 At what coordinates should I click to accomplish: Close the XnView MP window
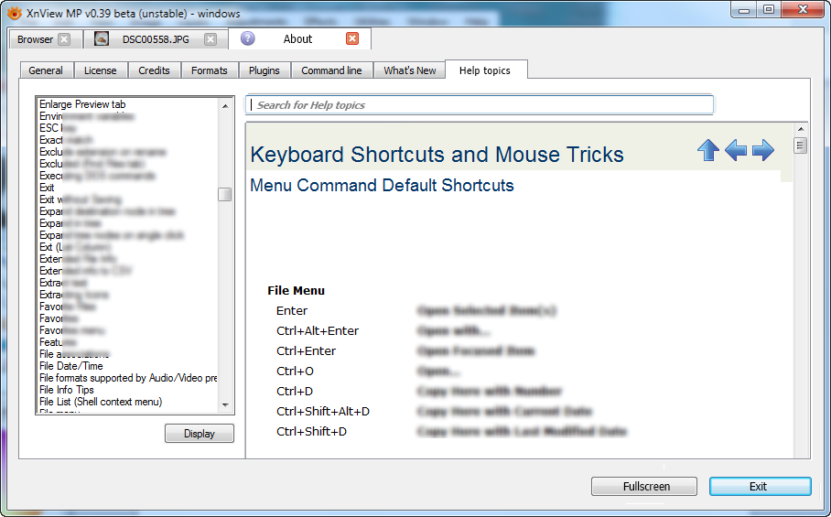(803, 10)
